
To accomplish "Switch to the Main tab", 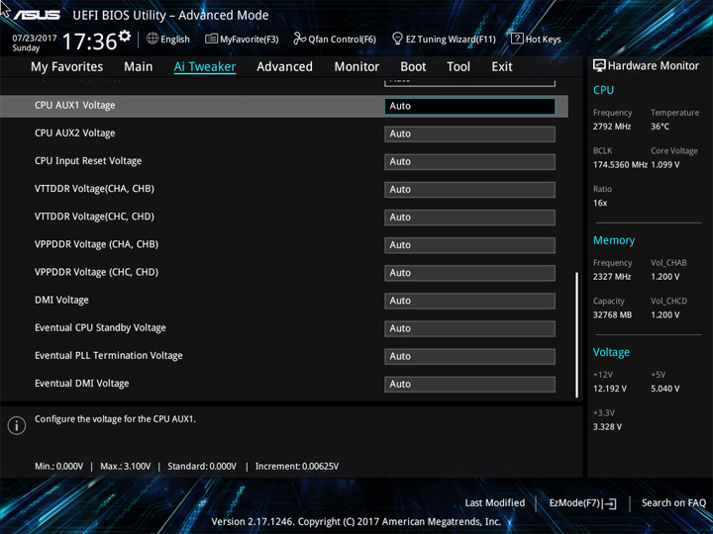I will 139,67.
